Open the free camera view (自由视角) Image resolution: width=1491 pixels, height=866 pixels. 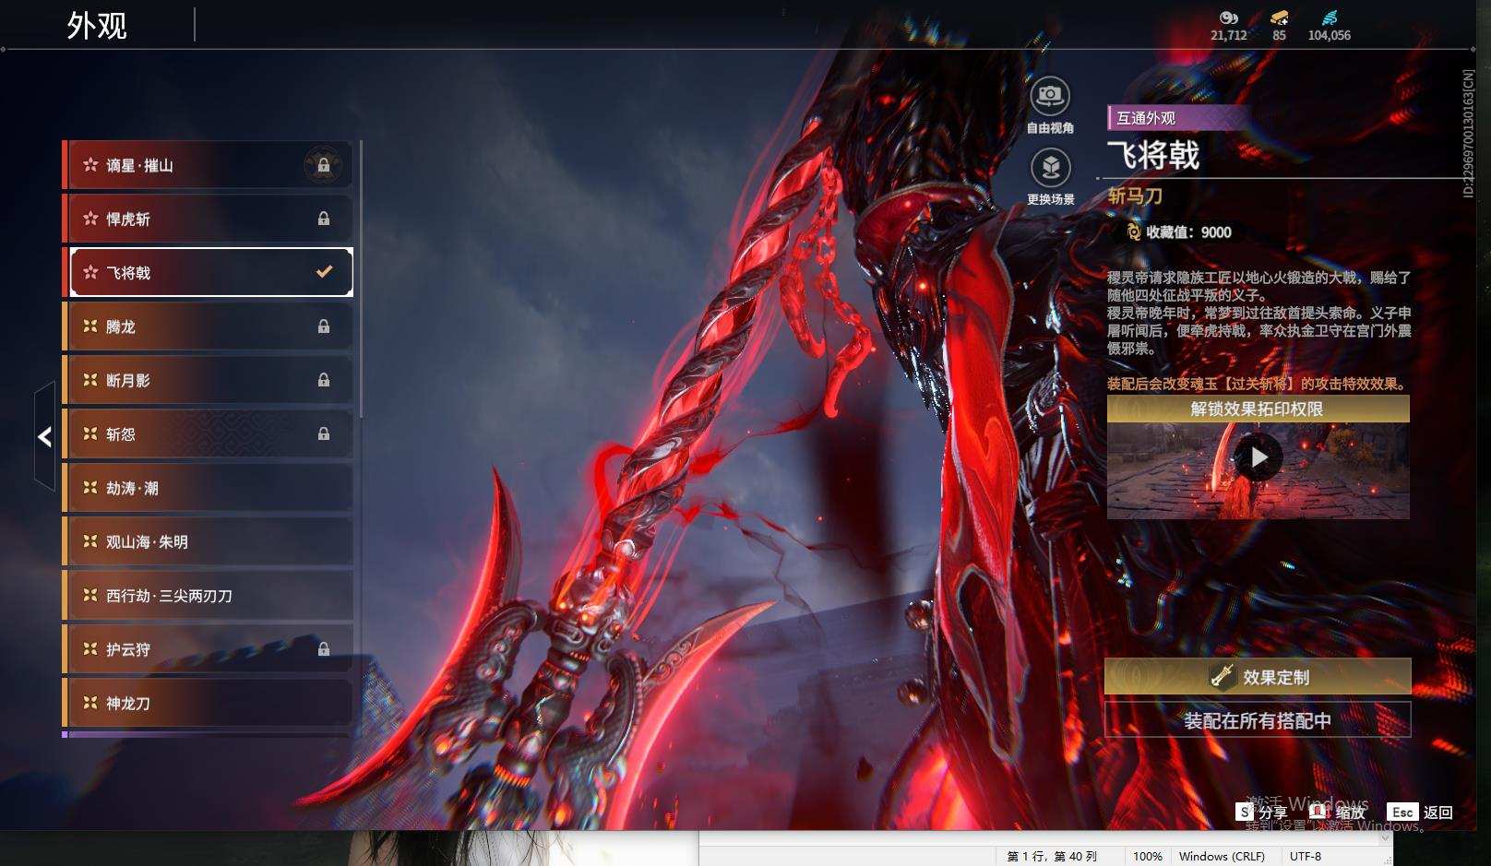pos(1050,96)
